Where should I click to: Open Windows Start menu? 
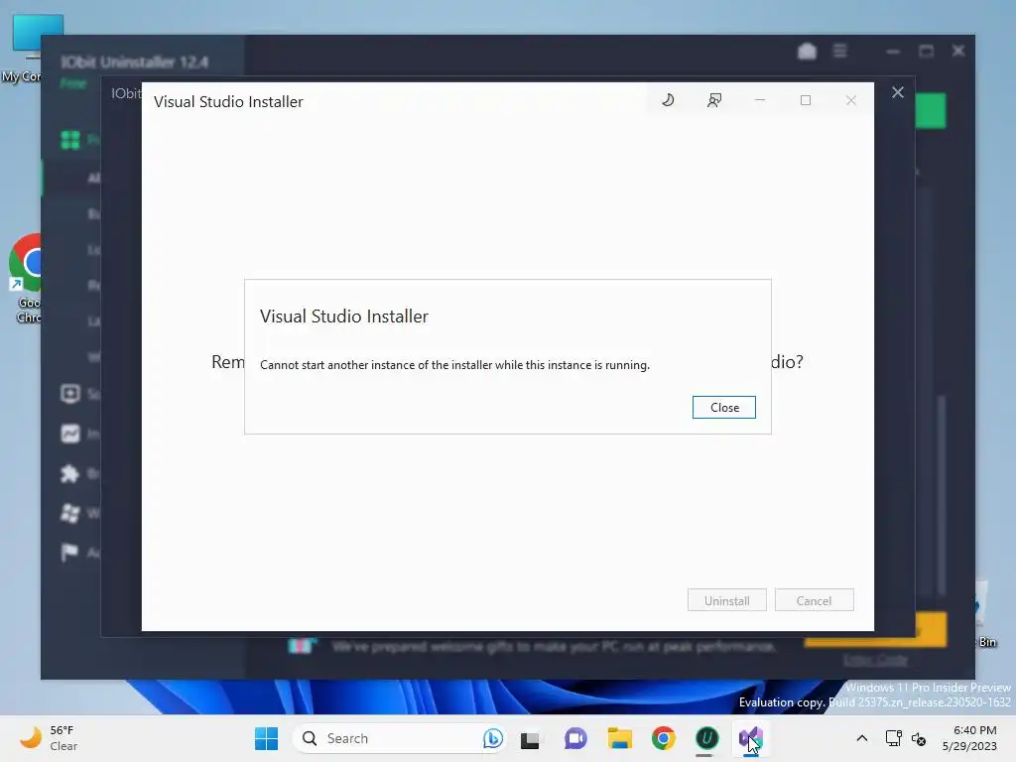coord(266,738)
